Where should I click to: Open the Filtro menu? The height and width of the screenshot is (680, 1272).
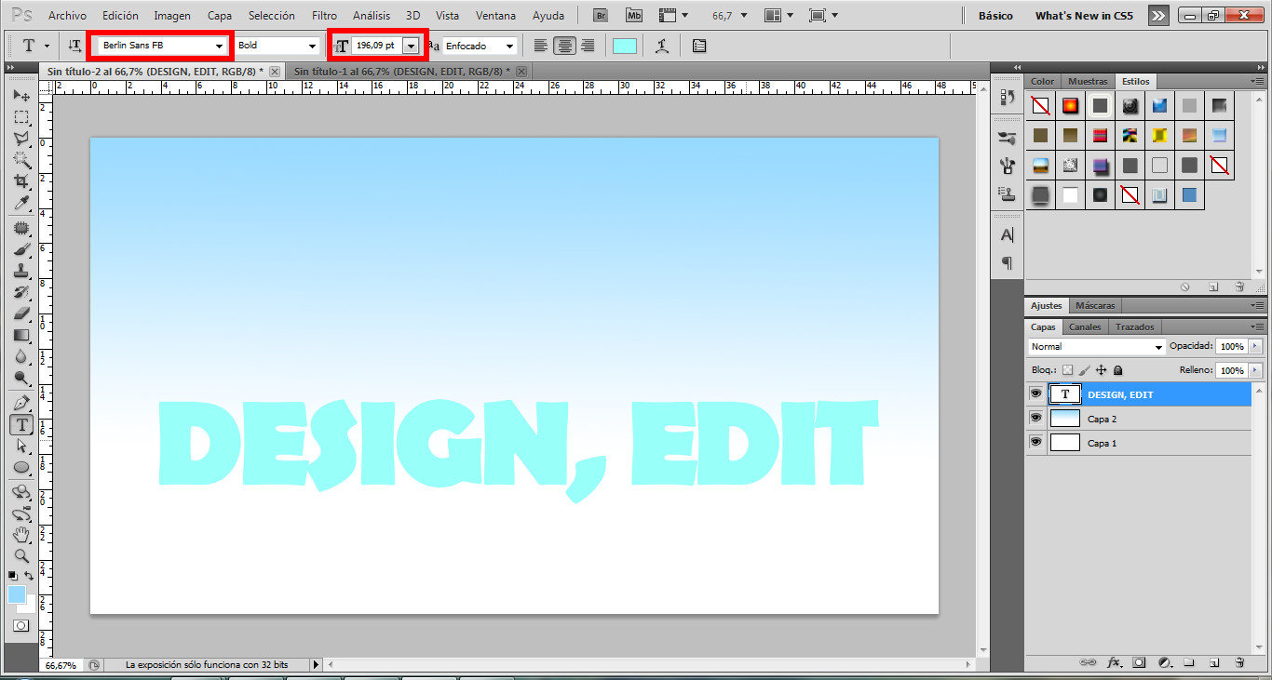click(x=324, y=15)
